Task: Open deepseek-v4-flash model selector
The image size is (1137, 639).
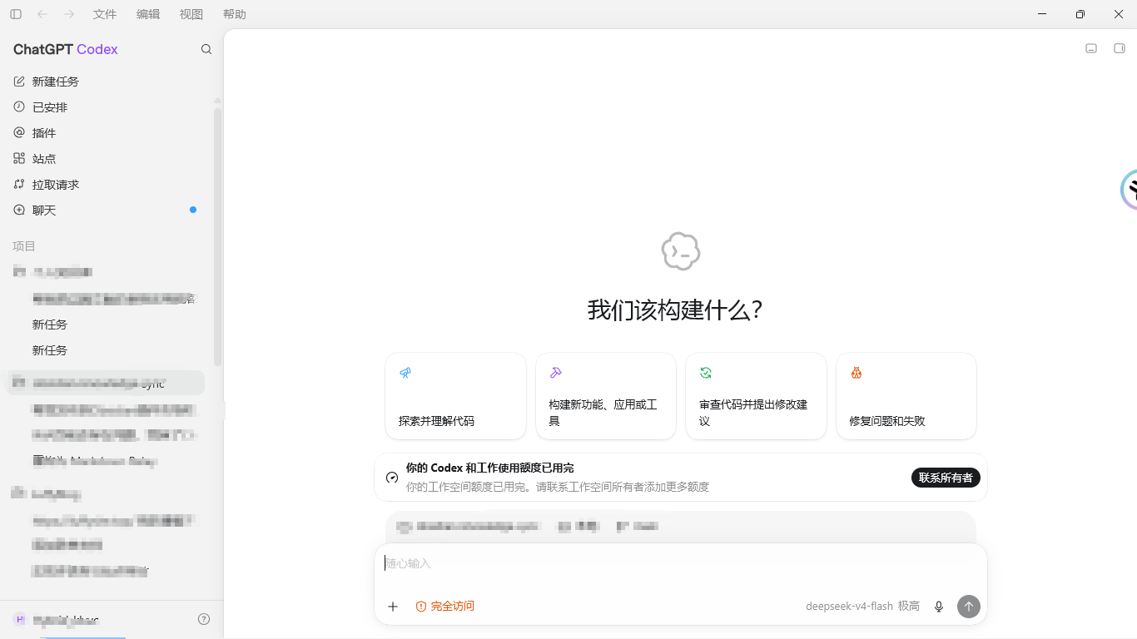Action: tap(862, 607)
